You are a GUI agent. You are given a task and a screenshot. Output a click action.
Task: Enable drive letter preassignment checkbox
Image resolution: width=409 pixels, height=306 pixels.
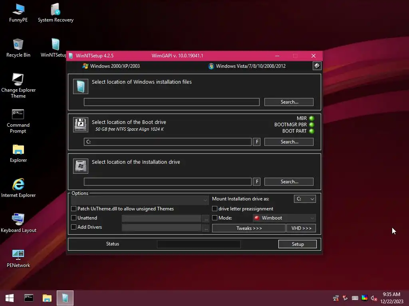coord(214,209)
